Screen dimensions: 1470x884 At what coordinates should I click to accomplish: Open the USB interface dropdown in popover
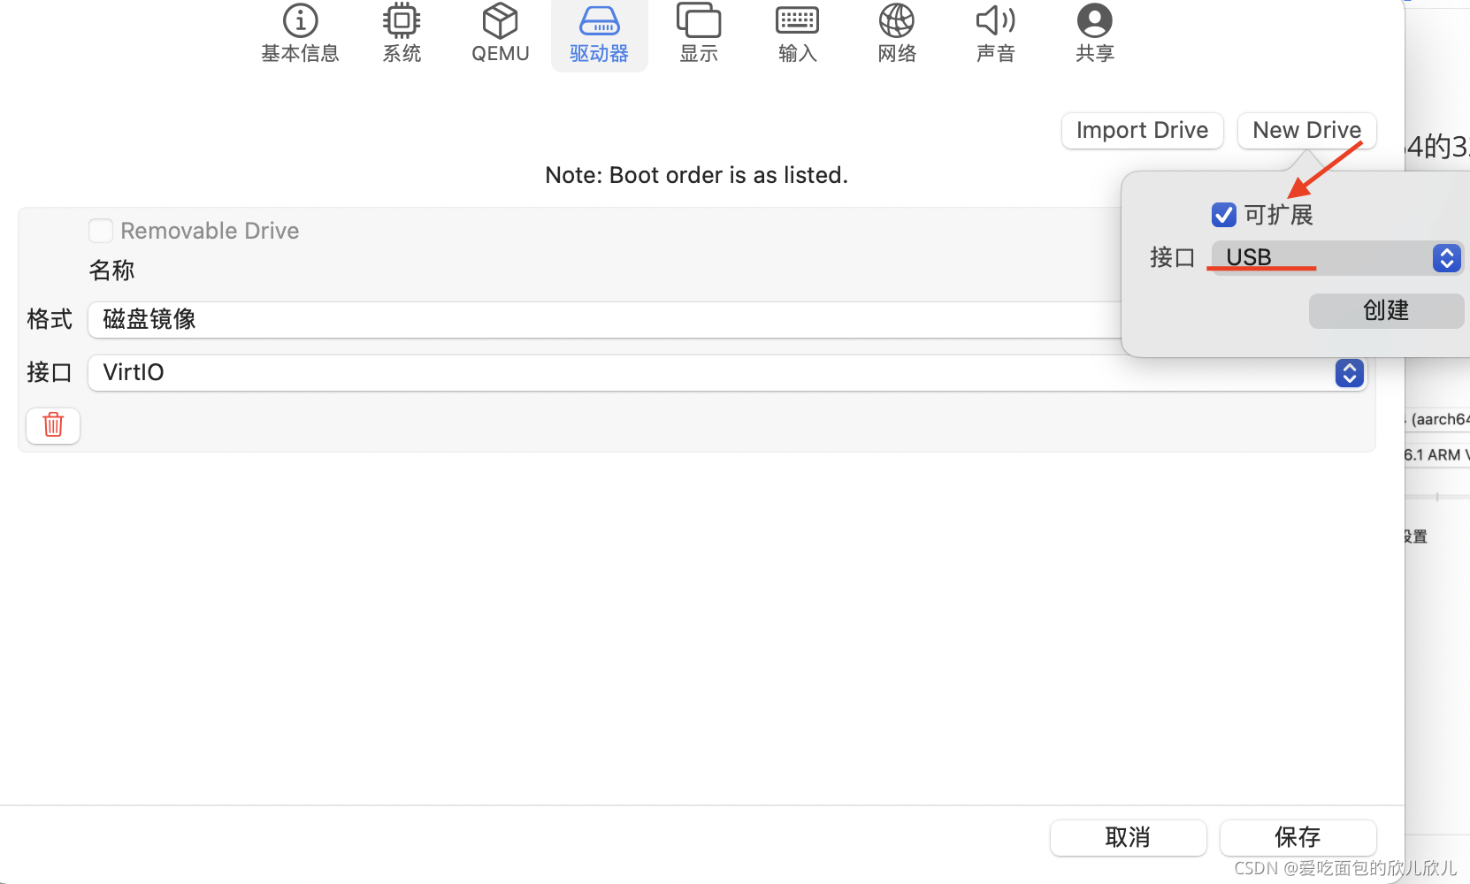point(1336,258)
